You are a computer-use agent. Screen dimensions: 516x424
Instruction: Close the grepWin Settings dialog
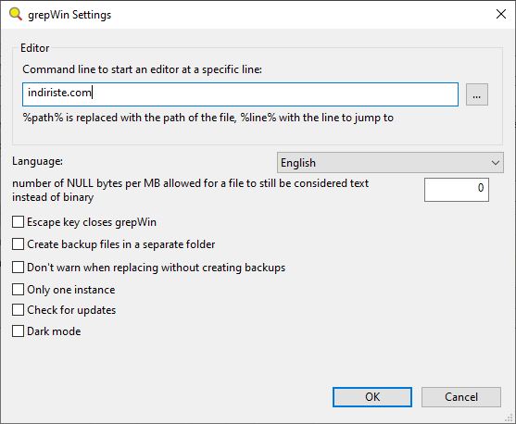point(501,14)
